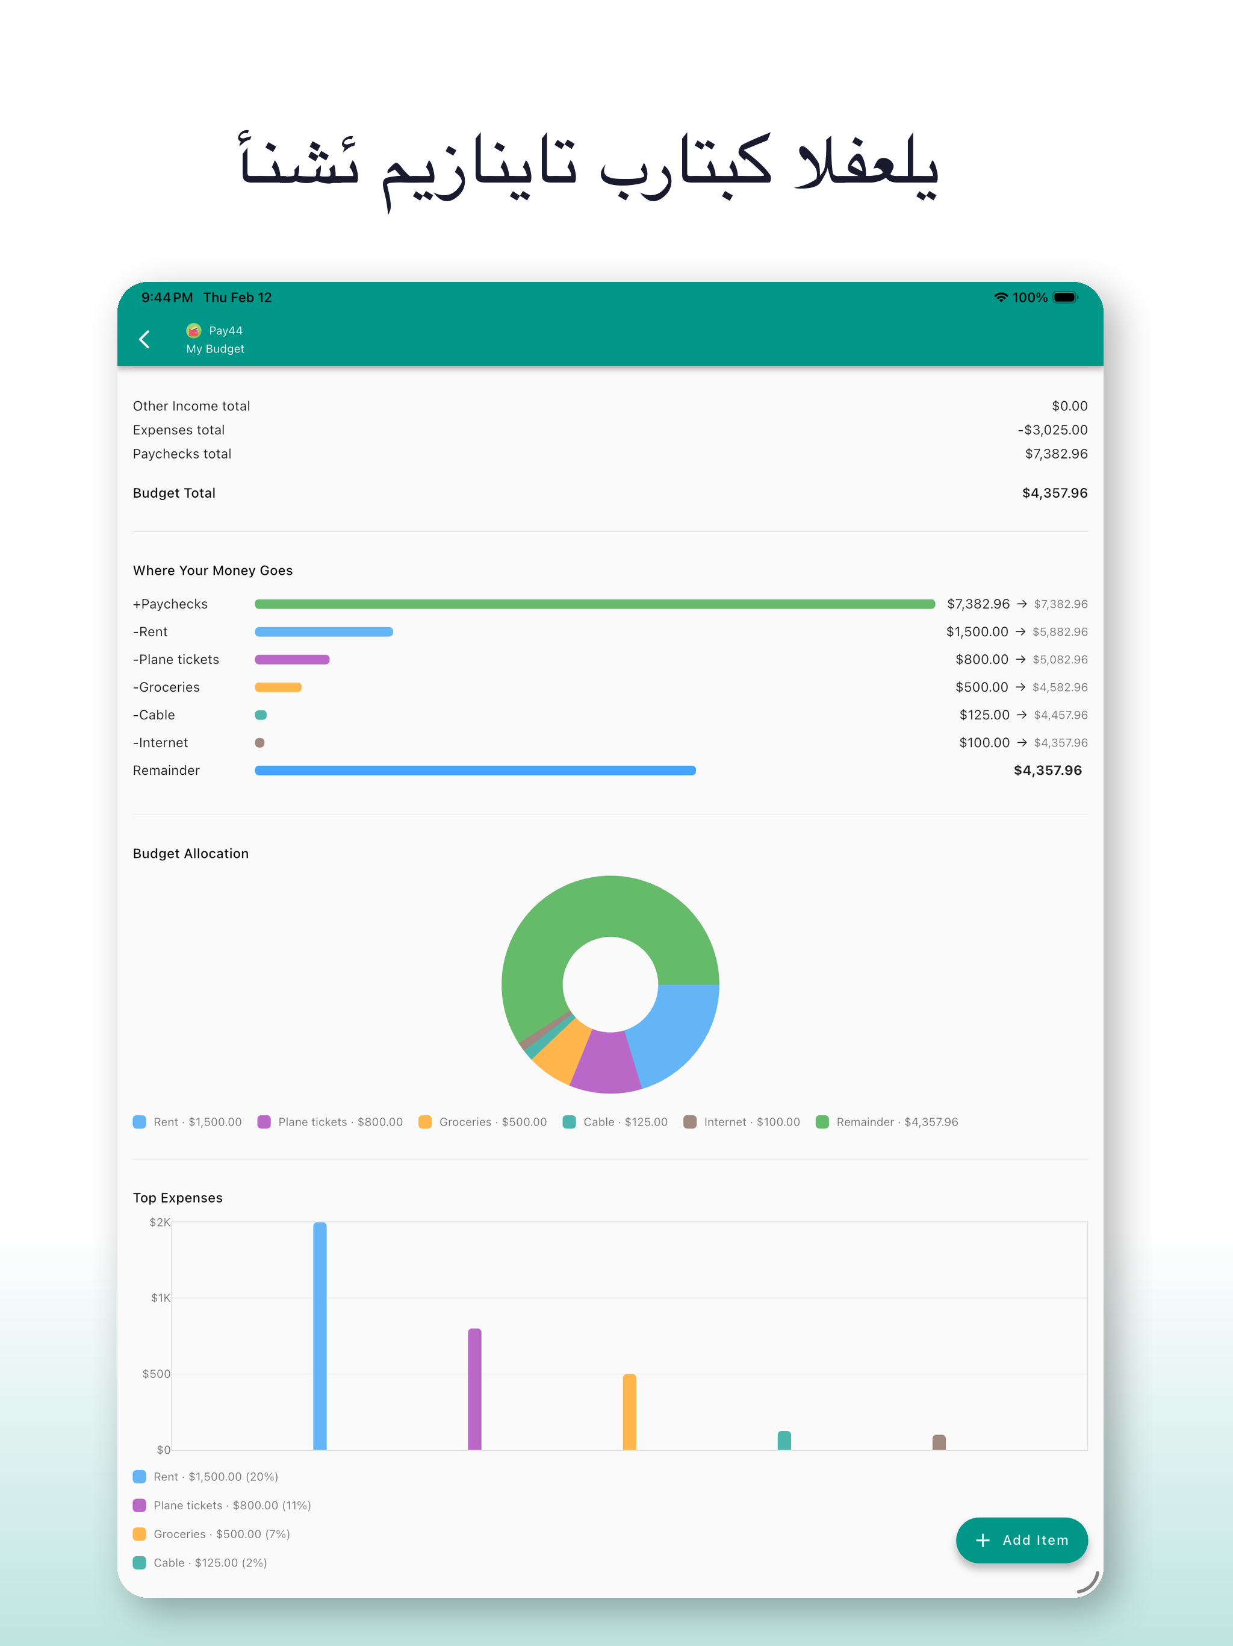Click the teal Cable bar dot
This screenshot has width=1233, height=1646.
pyautogui.click(x=261, y=715)
